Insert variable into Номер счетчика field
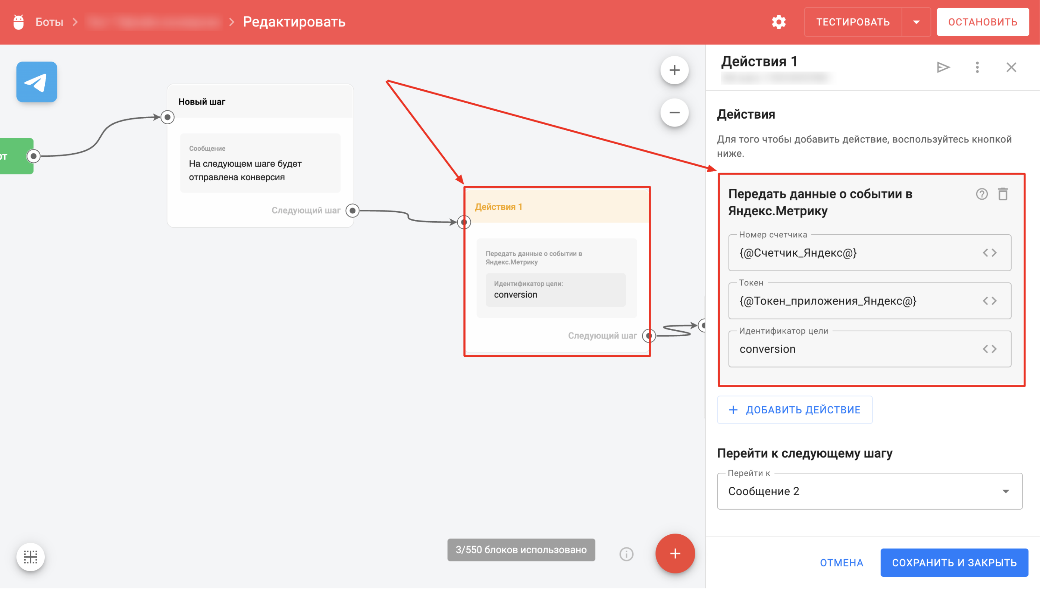This screenshot has width=1040, height=597. point(990,253)
